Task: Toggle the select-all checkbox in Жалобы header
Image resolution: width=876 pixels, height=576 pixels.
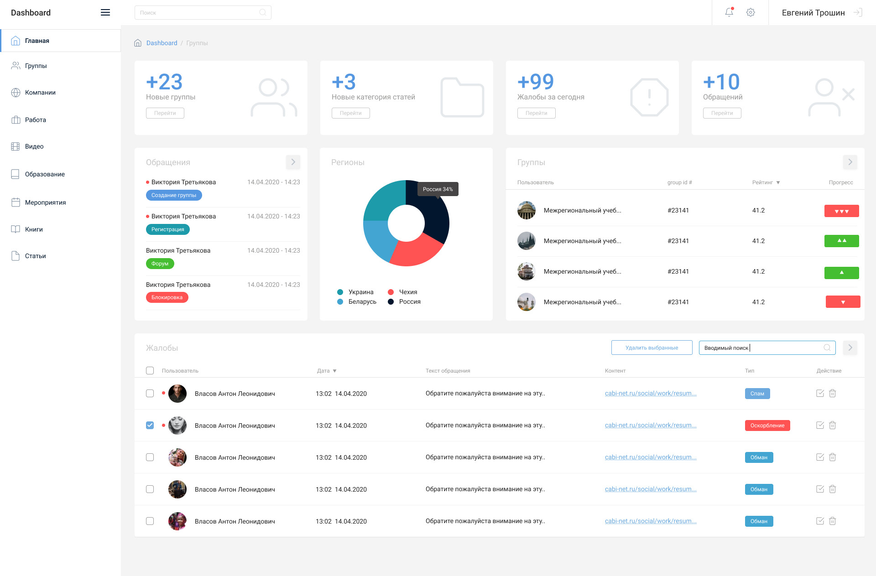Action: coord(150,370)
